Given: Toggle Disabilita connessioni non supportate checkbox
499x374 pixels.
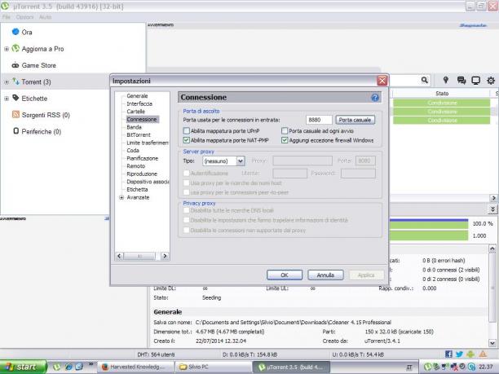Looking at the screenshot, I should (x=187, y=230).
